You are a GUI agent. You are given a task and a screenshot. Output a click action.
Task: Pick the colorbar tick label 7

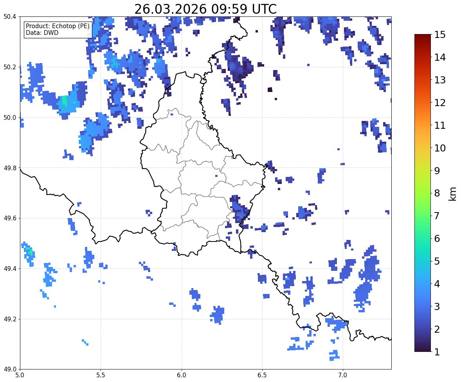(437, 216)
